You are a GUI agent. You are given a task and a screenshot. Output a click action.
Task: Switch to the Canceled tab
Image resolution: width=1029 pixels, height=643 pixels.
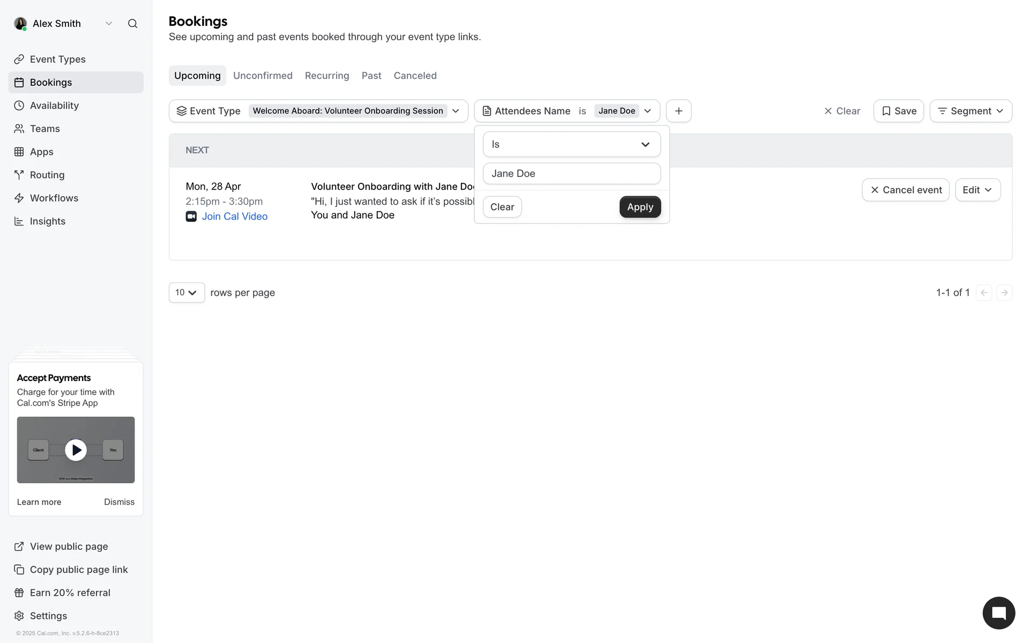415,76
